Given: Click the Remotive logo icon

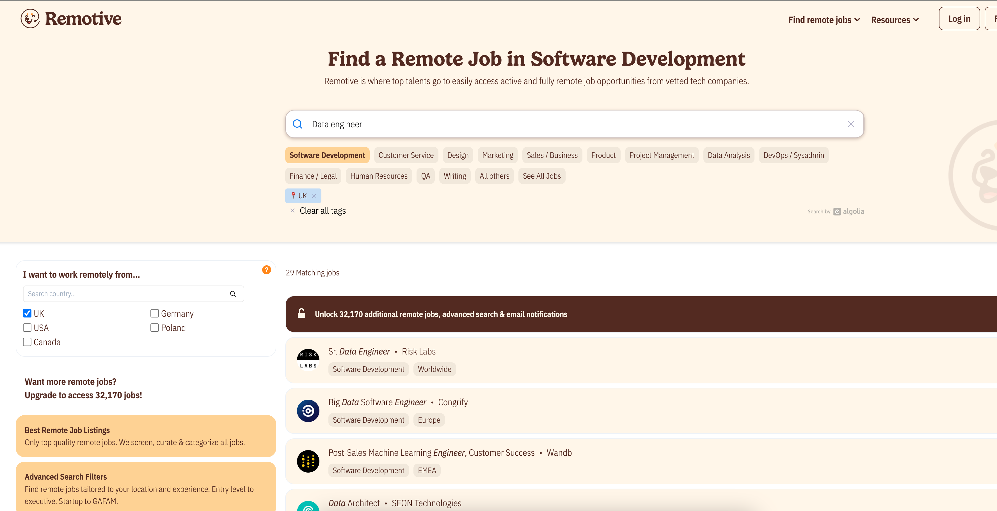Looking at the screenshot, I should coord(30,19).
